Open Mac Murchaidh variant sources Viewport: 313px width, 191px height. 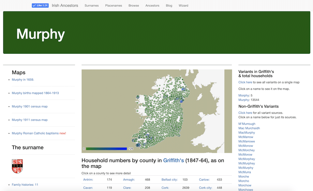tap(249, 128)
